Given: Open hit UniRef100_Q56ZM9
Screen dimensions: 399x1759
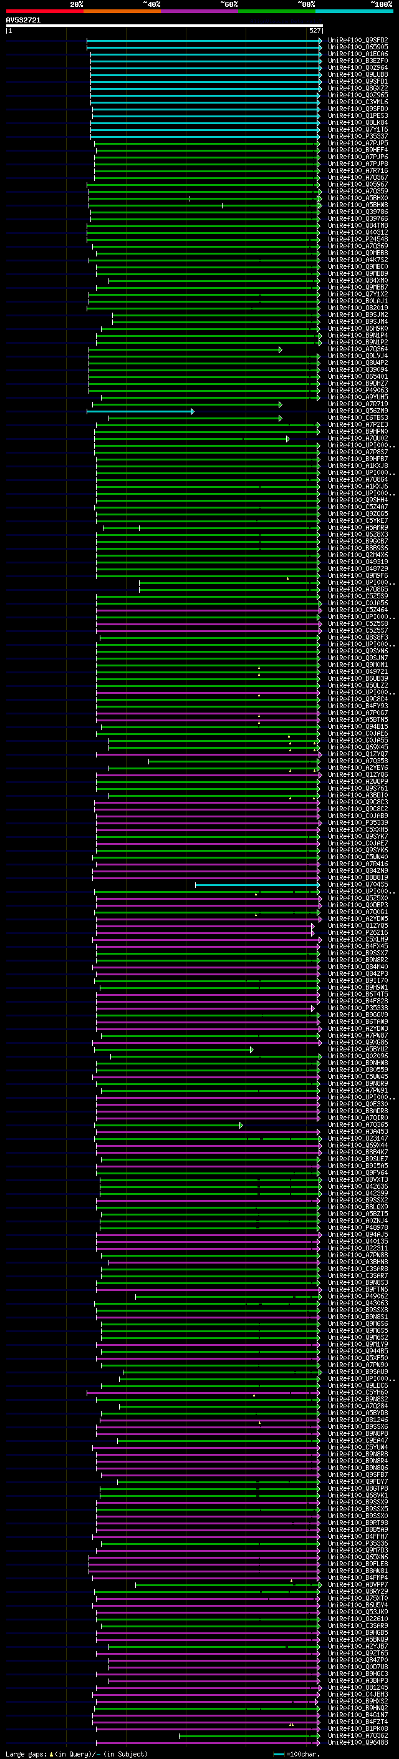Looking at the screenshot, I should click(x=357, y=411).
